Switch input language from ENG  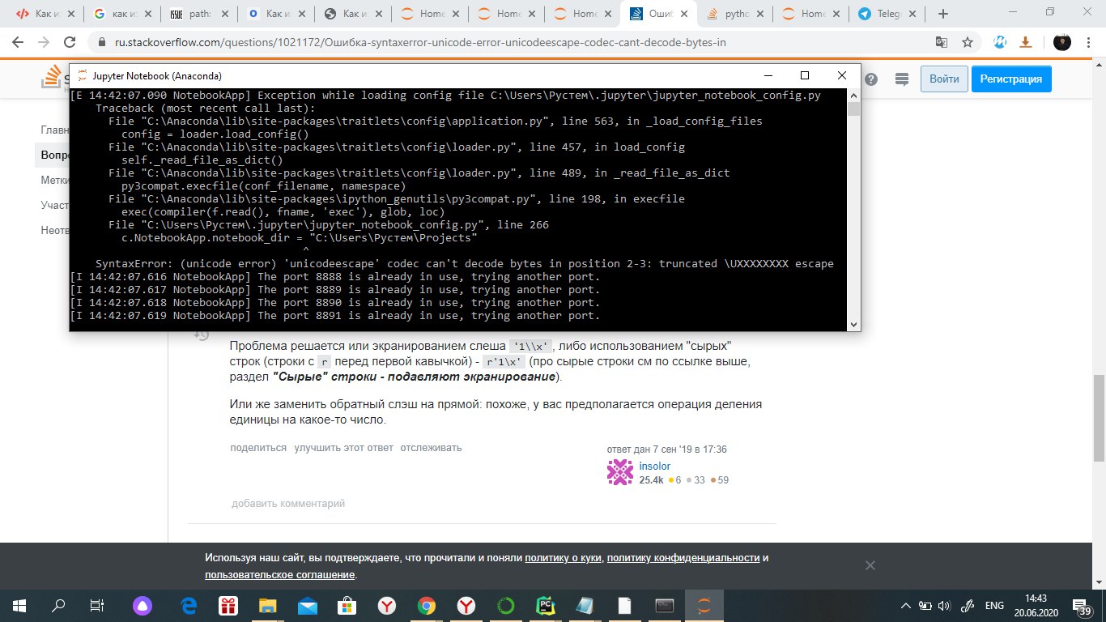coord(994,605)
